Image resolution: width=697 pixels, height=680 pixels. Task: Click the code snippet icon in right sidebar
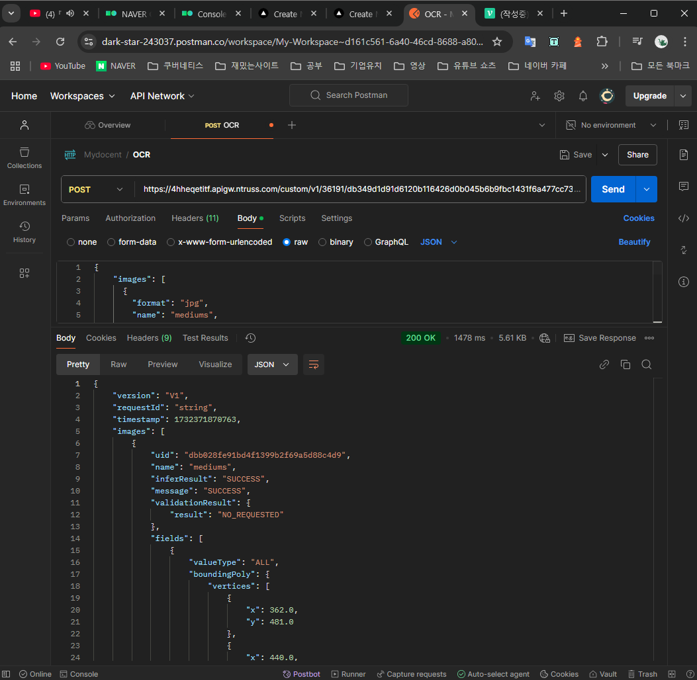click(684, 218)
